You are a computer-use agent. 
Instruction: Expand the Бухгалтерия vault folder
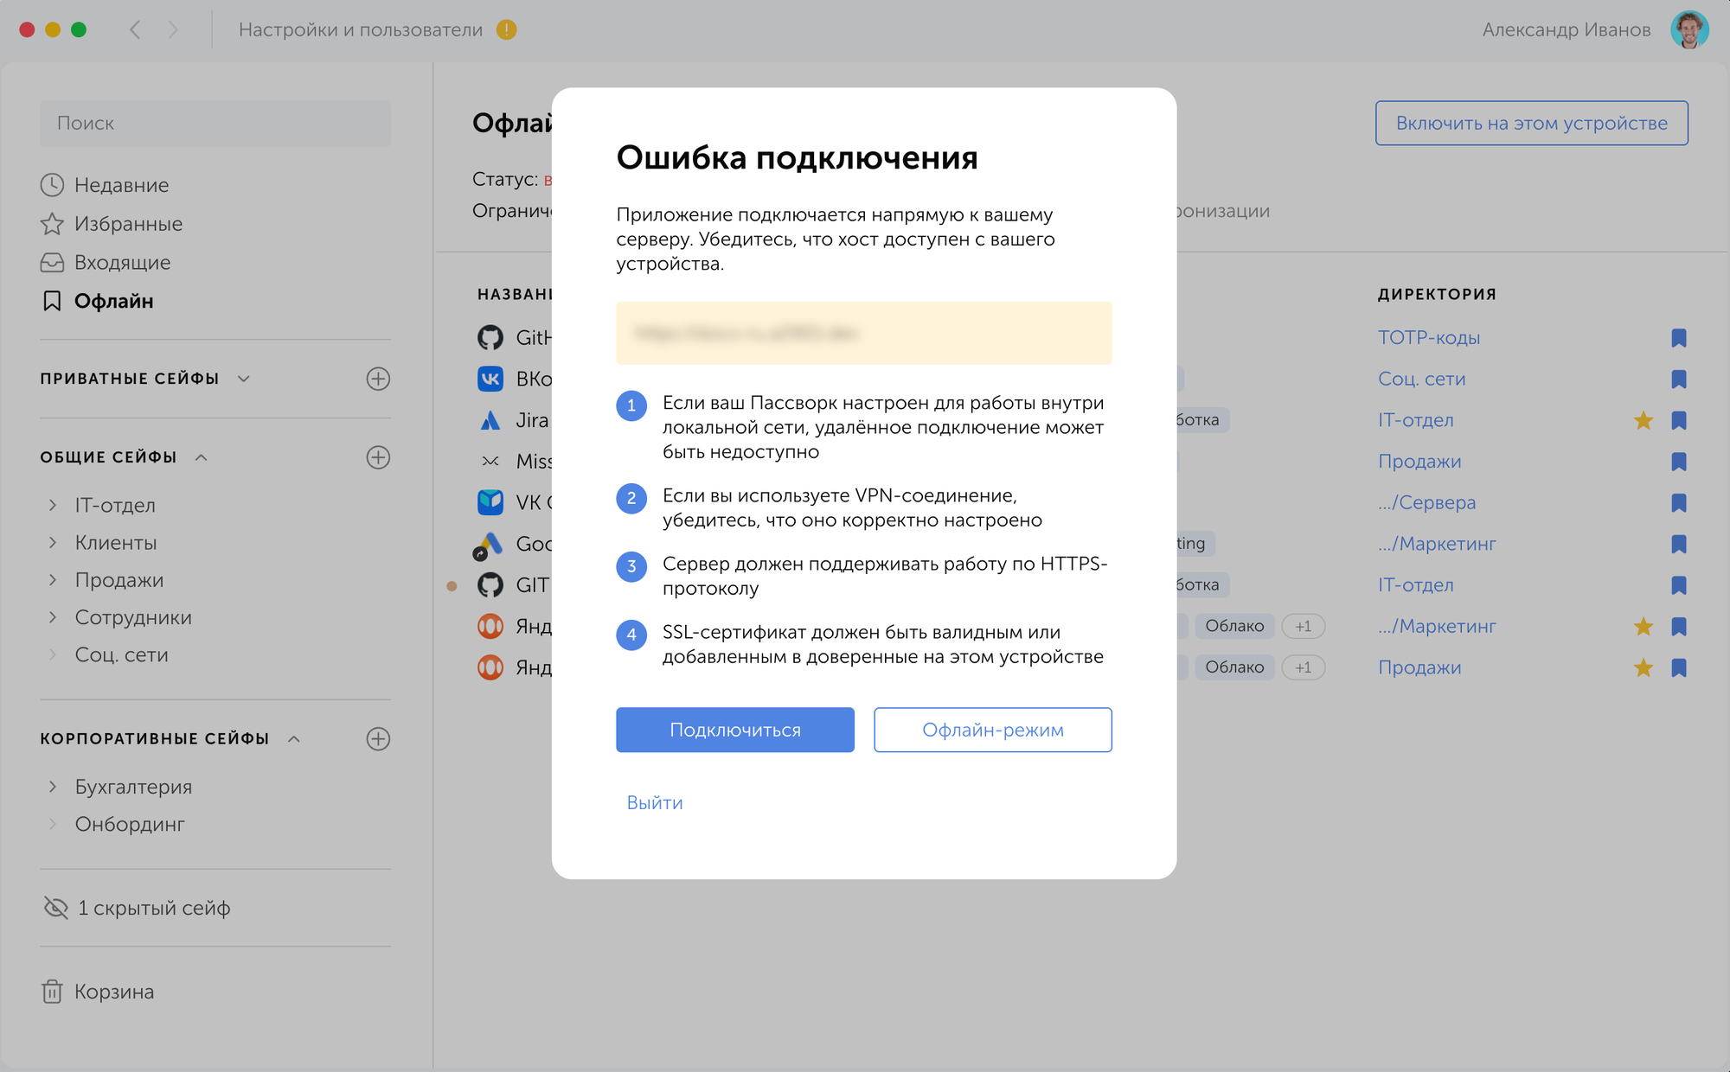(x=53, y=787)
